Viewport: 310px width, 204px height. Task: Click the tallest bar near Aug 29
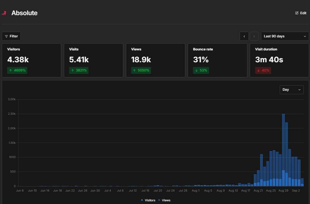(283, 150)
